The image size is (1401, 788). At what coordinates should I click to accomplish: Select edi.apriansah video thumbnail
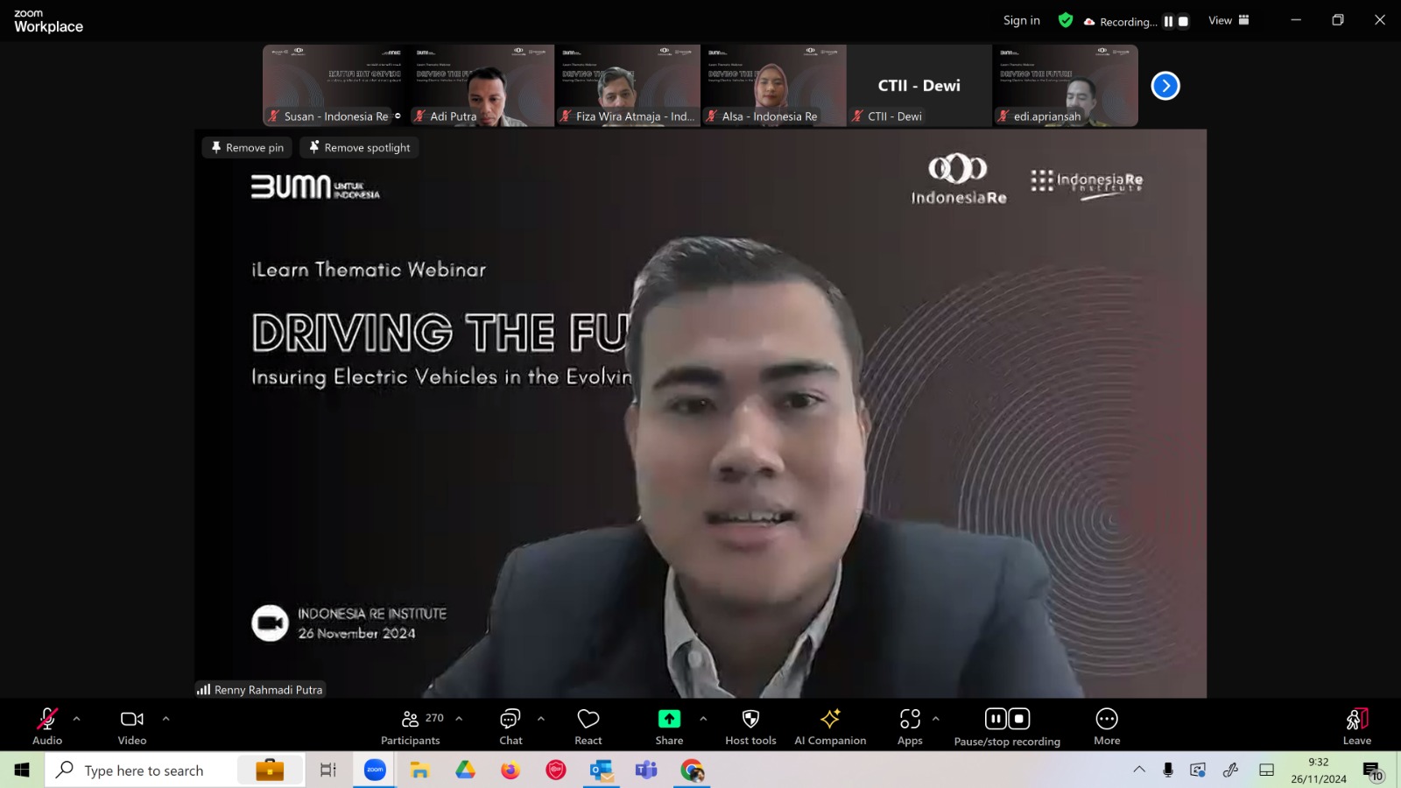point(1066,86)
